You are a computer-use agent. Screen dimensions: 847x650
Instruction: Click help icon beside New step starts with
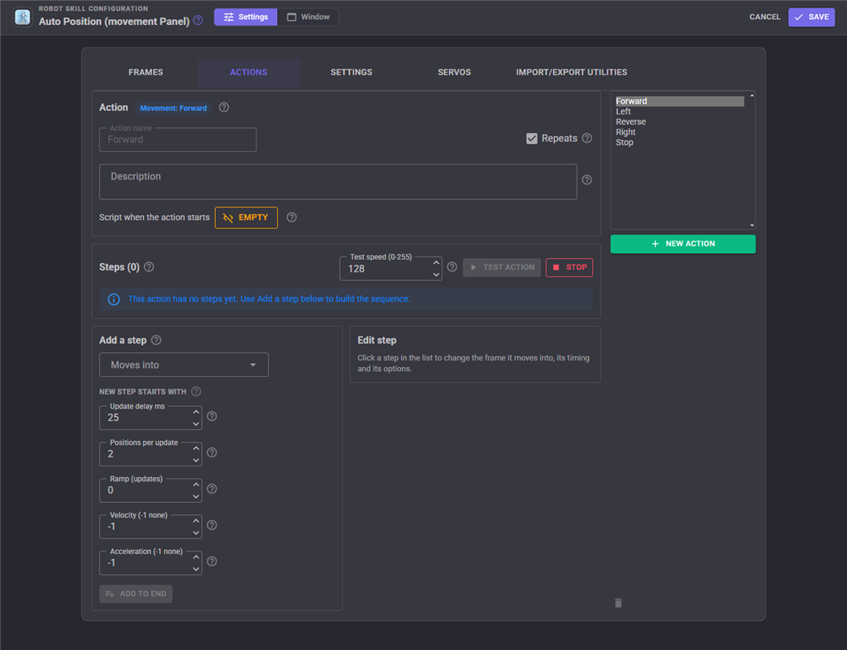[x=196, y=391]
